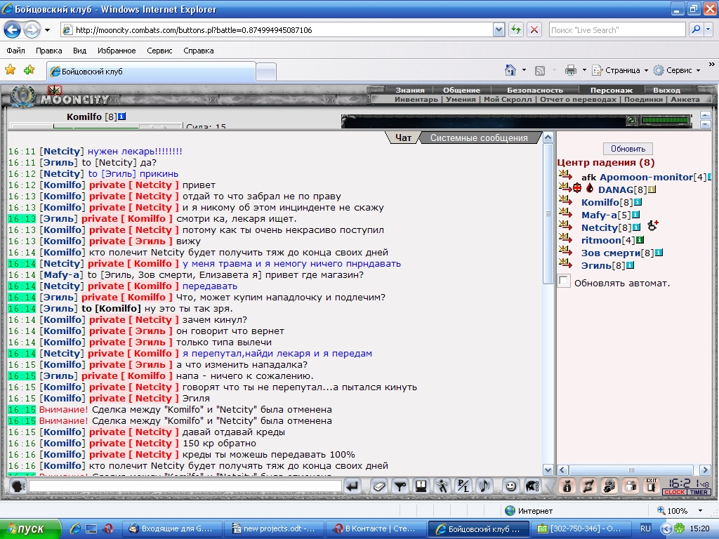Open the Избранное menu

click(x=117, y=51)
